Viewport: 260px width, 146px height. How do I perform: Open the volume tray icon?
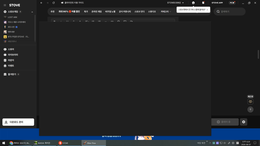225,143
